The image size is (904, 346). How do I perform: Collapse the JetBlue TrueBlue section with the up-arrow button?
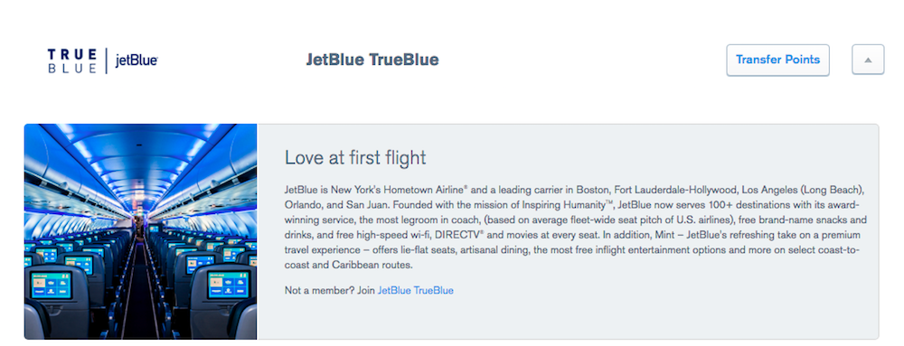coord(868,60)
